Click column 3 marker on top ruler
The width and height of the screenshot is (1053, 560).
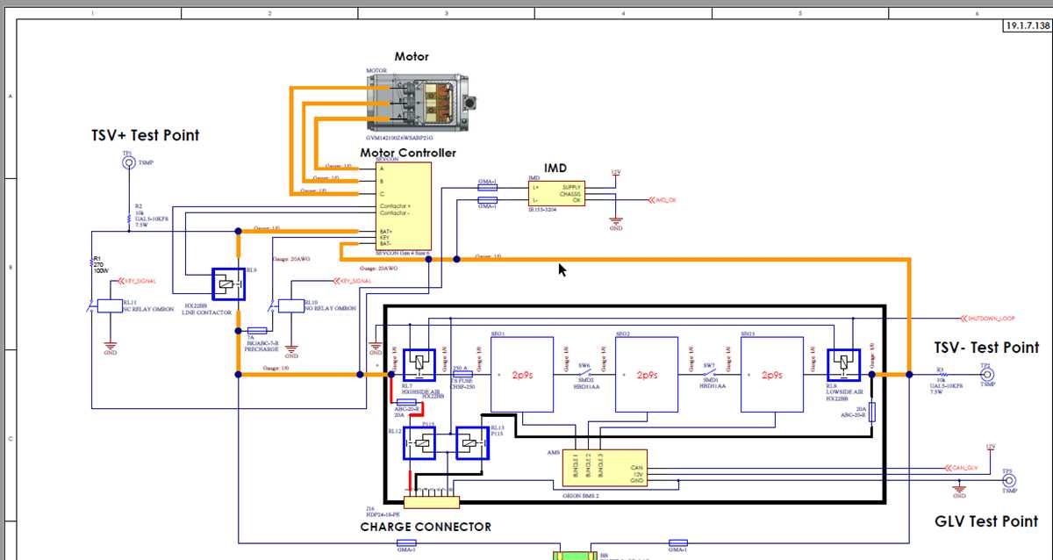click(446, 13)
